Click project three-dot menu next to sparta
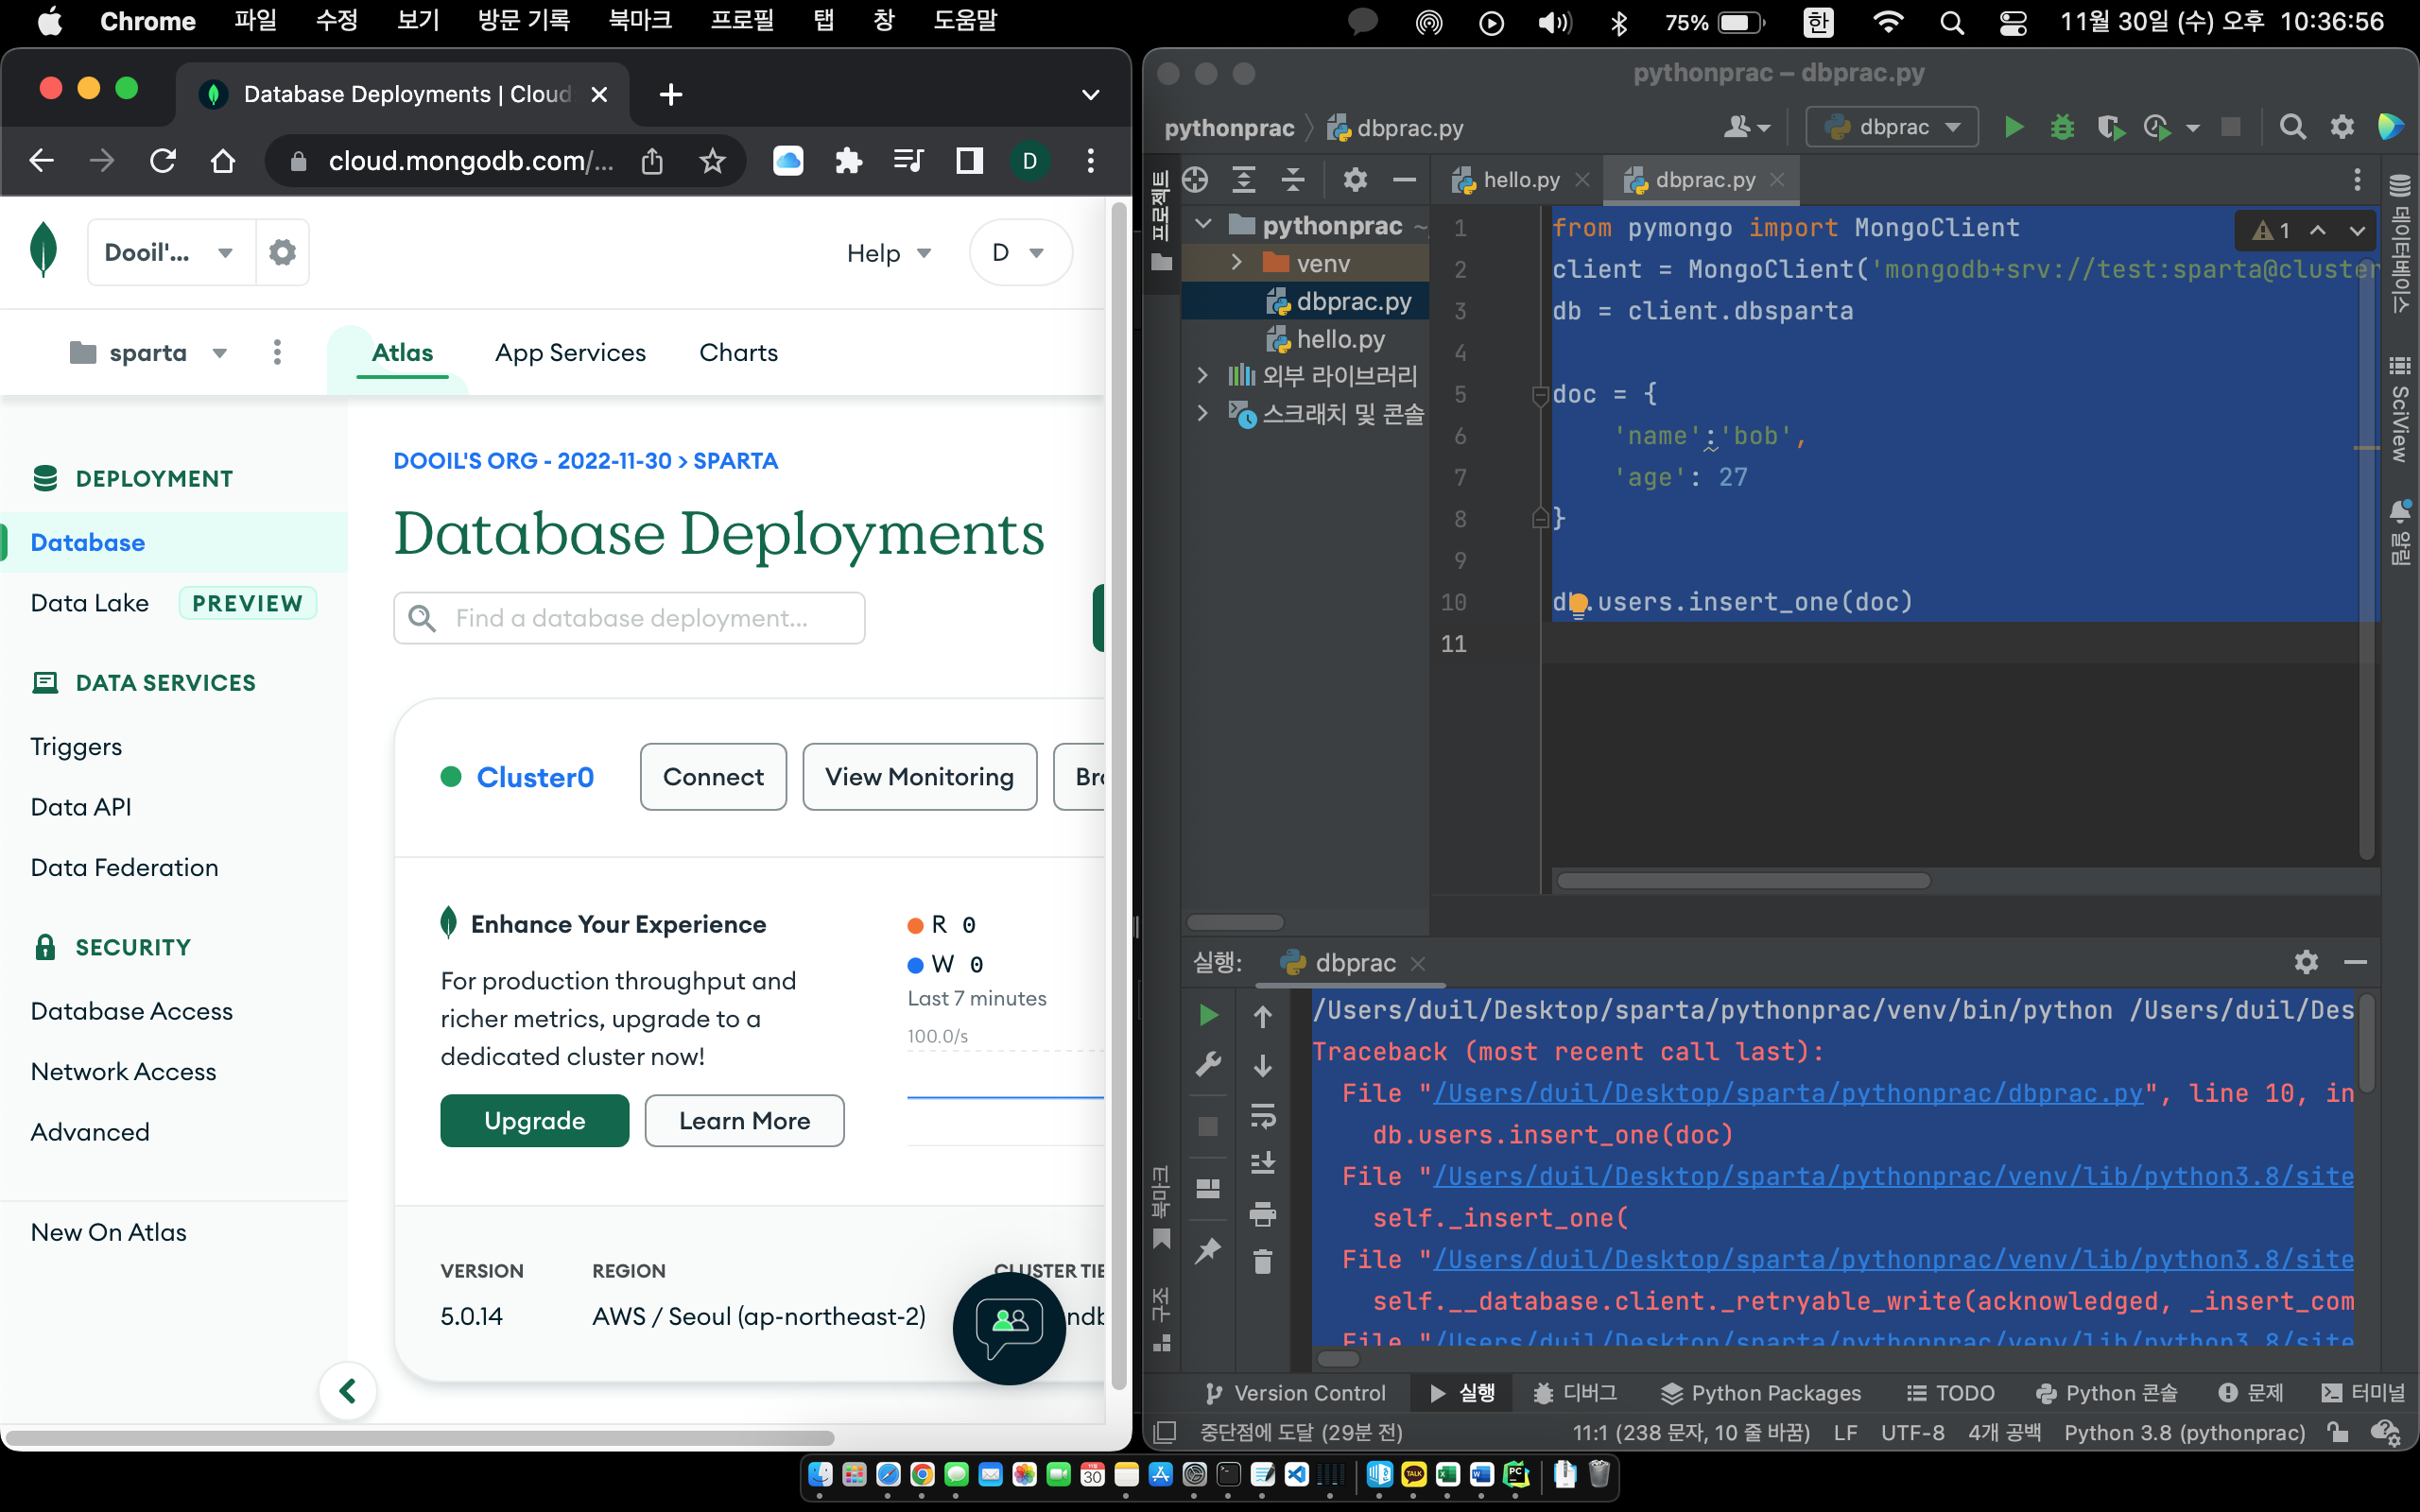The width and height of the screenshot is (2420, 1512). pyautogui.click(x=277, y=352)
